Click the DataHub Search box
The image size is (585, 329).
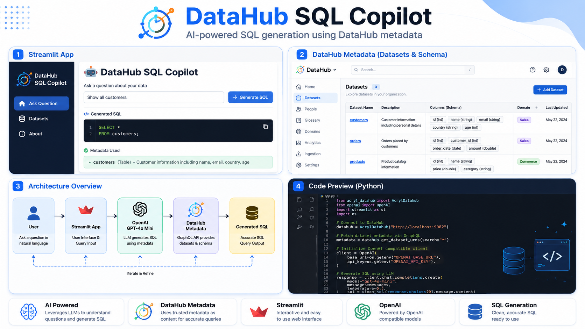pyautogui.click(x=413, y=70)
